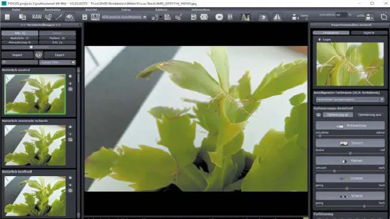Mark Natürlich neutral preset as favorite star

point(70,76)
